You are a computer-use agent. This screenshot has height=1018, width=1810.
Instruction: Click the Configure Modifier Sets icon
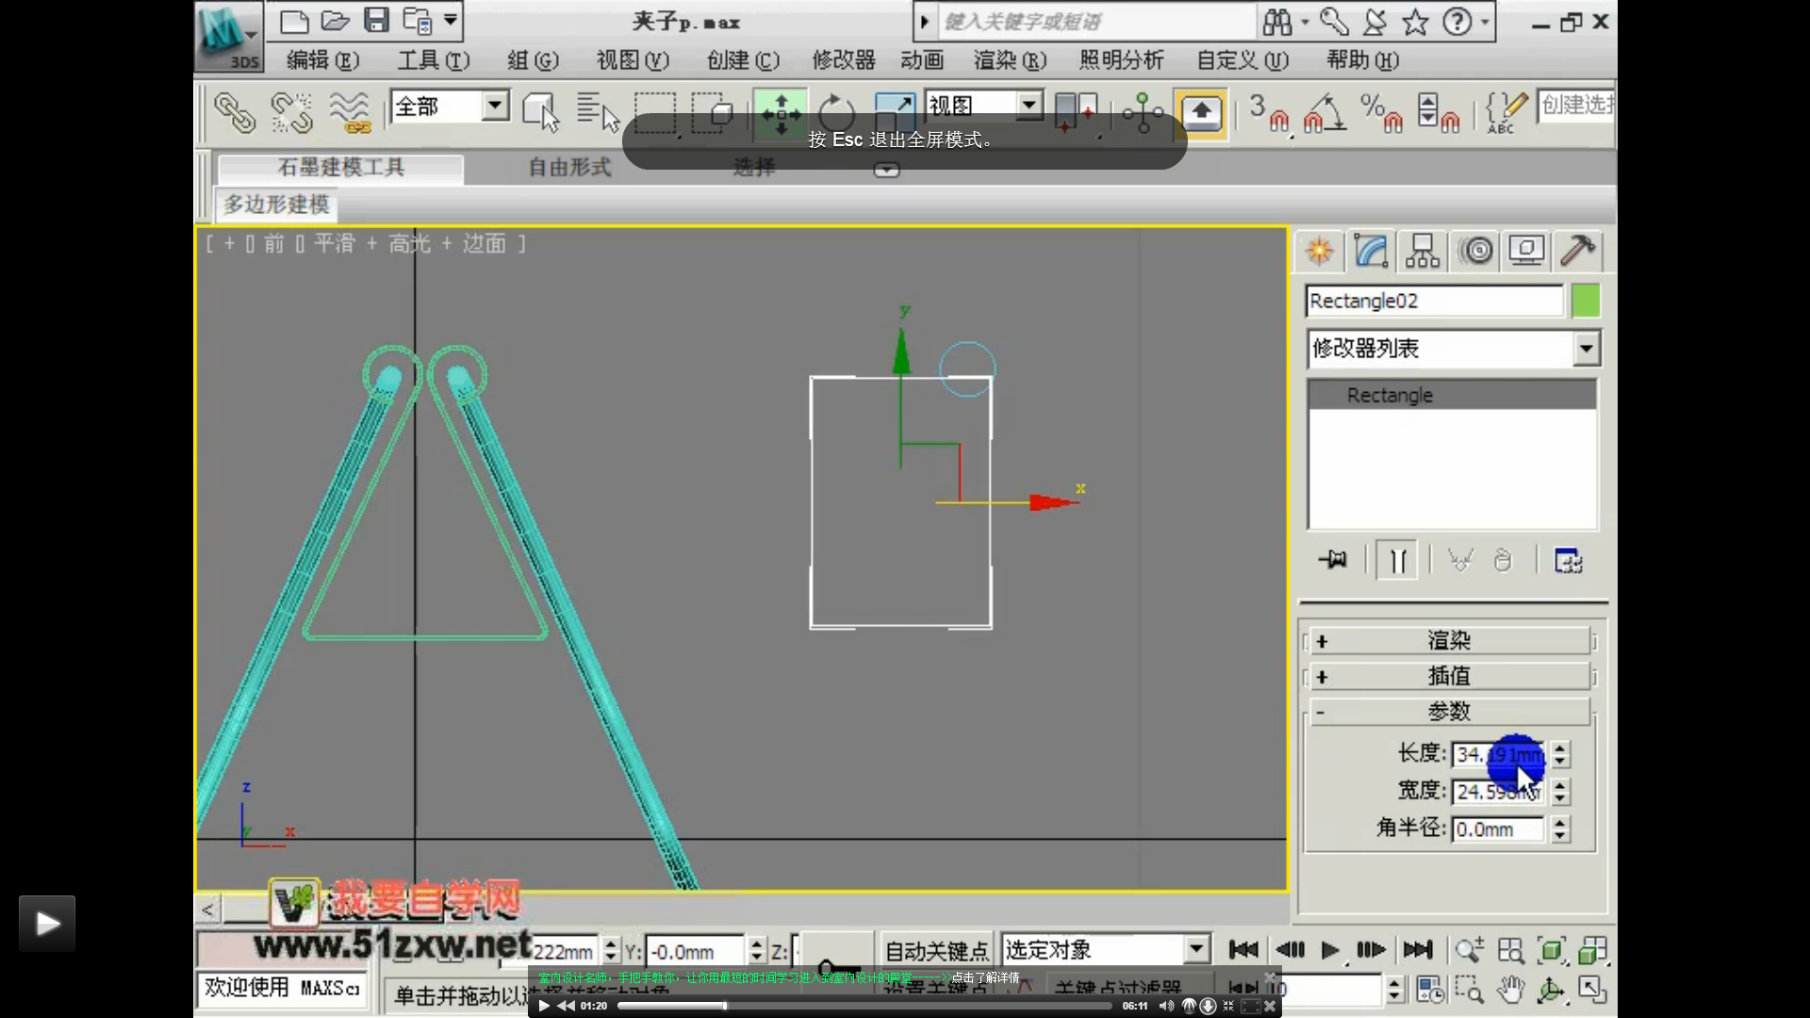(x=1568, y=560)
